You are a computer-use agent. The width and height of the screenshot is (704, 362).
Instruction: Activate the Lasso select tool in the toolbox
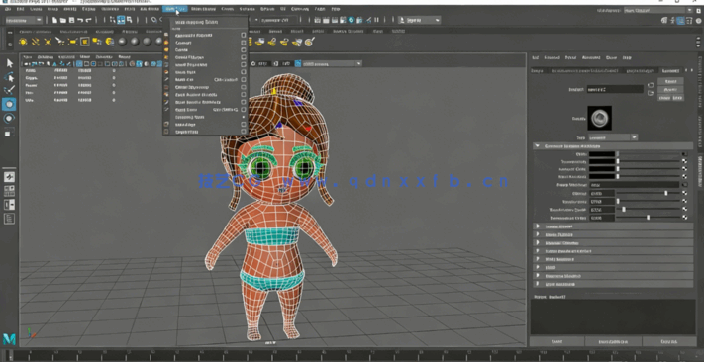[x=10, y=77]
